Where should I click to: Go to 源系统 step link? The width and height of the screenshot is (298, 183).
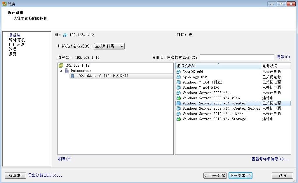point(14,35)
